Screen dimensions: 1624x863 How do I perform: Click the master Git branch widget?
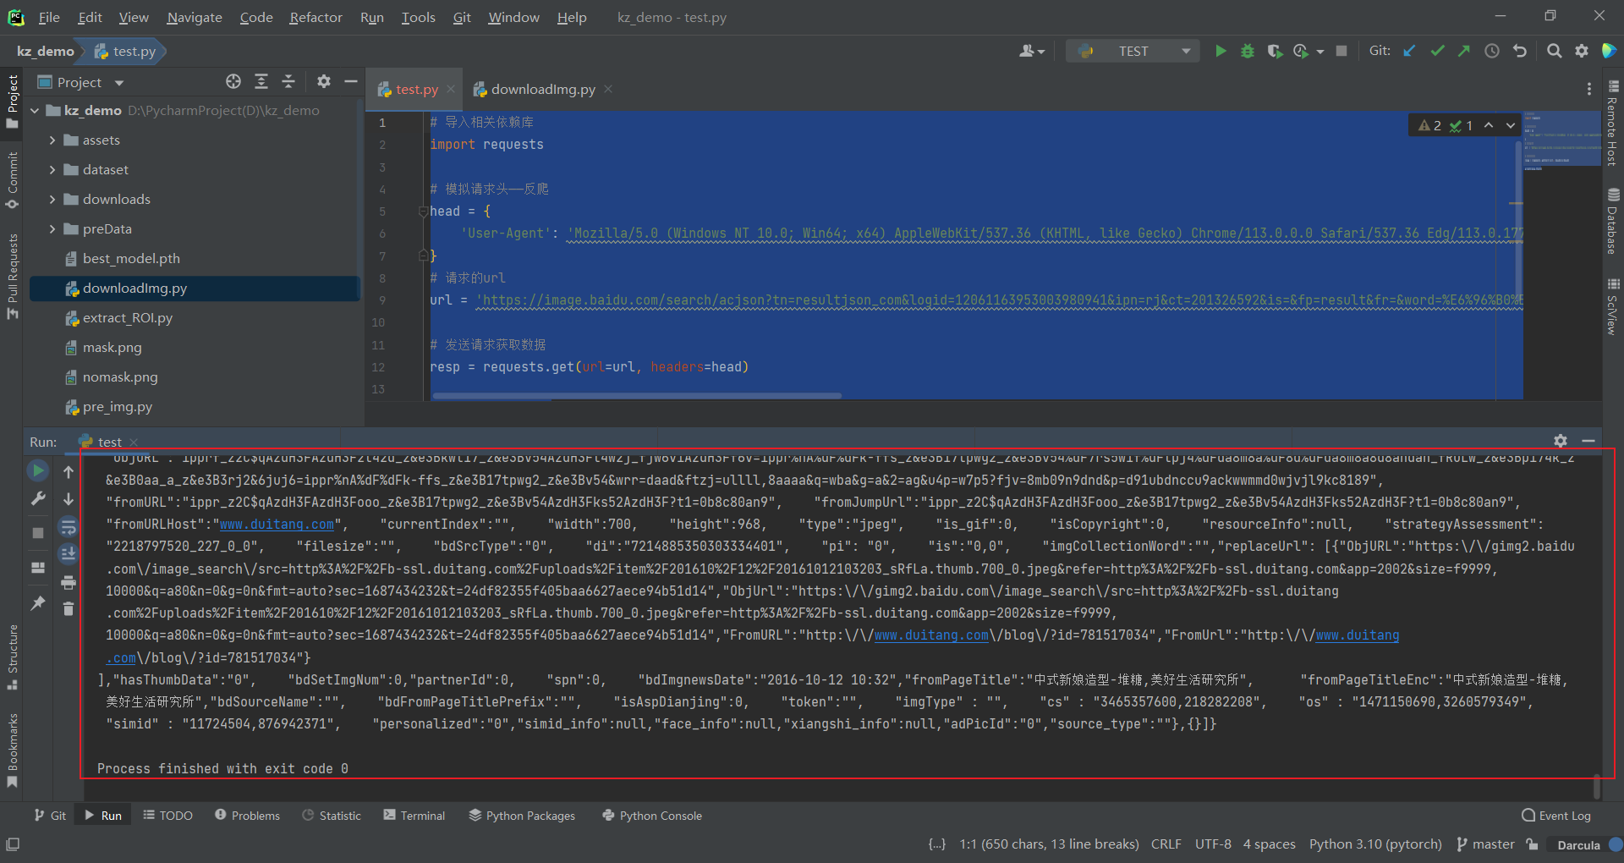pos(1486,844)
